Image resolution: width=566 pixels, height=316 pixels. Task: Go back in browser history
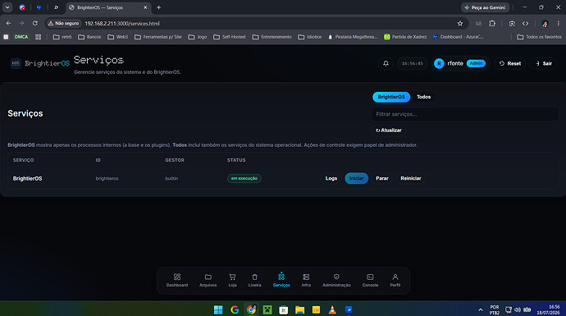point(9,24)
